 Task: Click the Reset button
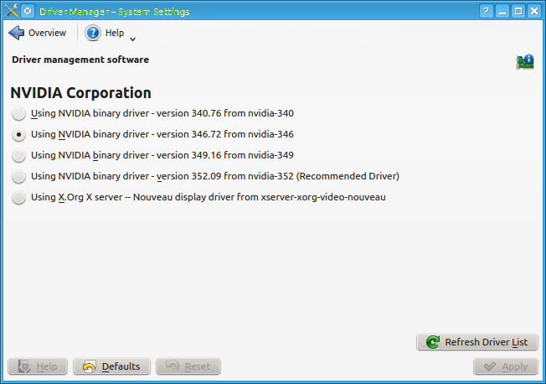[x=188, y=366]
